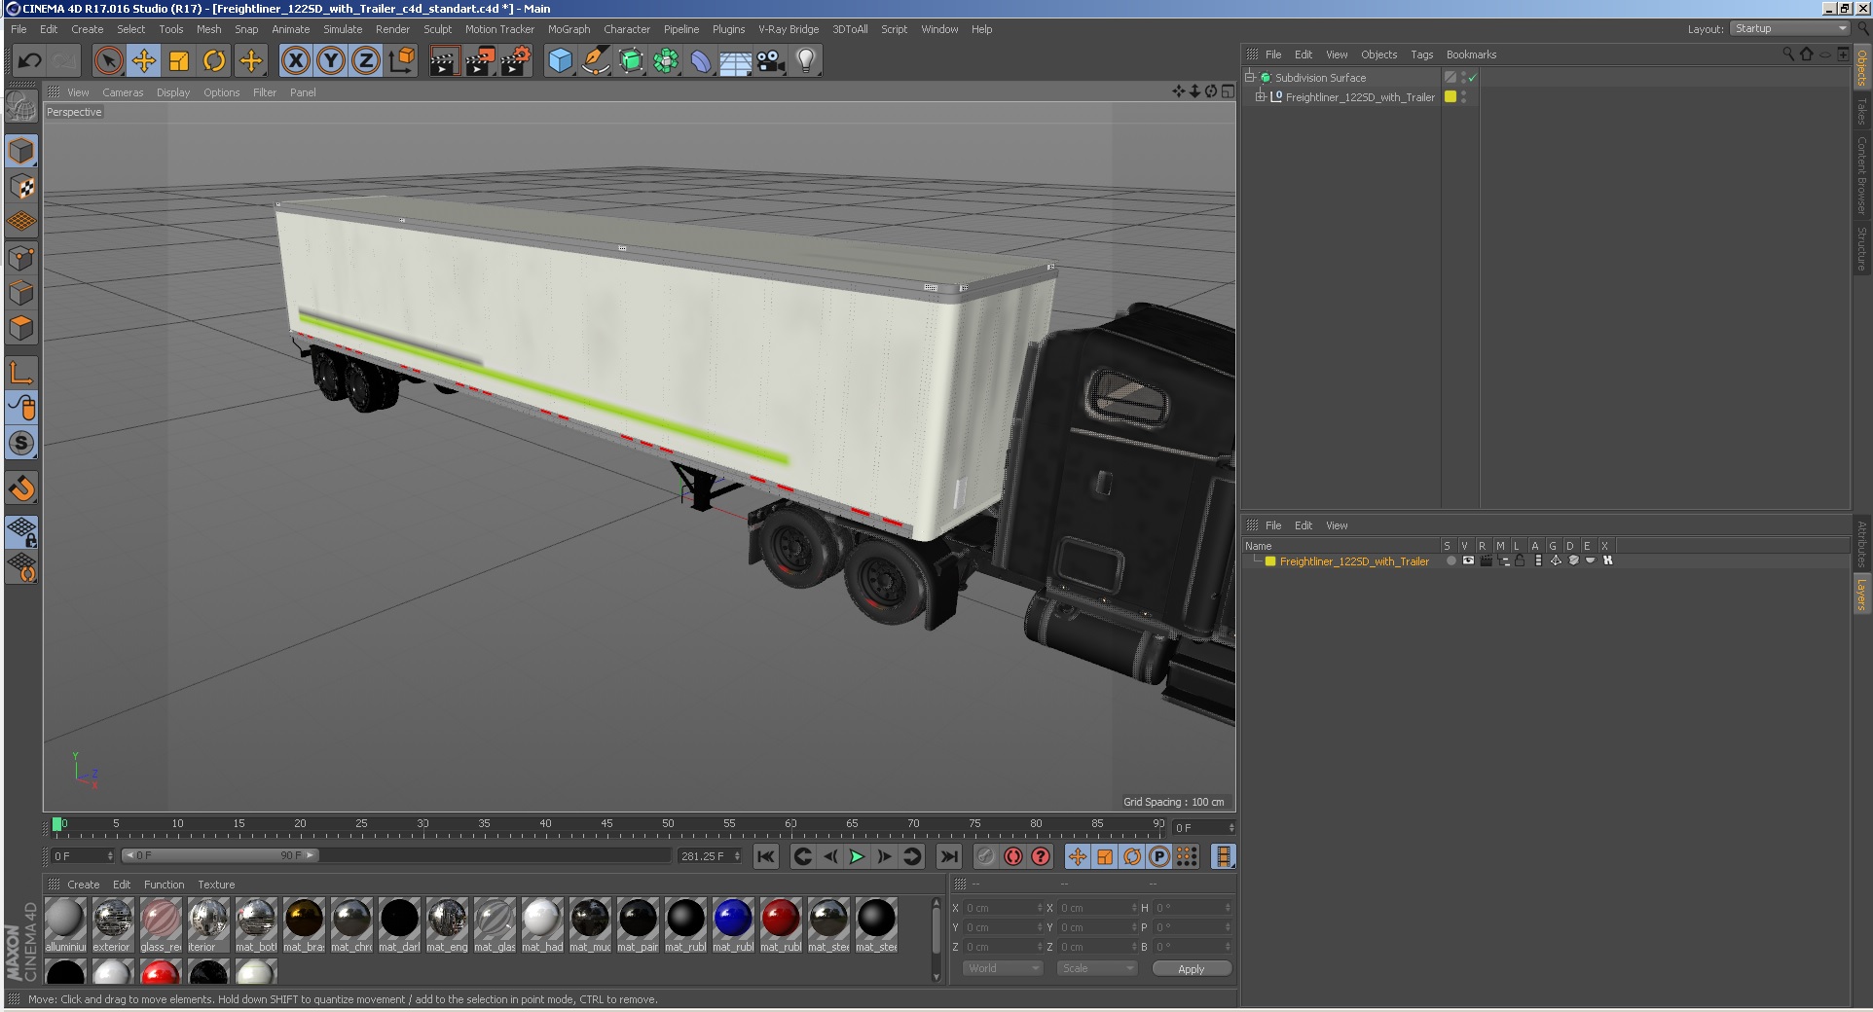
Task: Toggle Y-axis lock
Action: [x=331, y=61]
